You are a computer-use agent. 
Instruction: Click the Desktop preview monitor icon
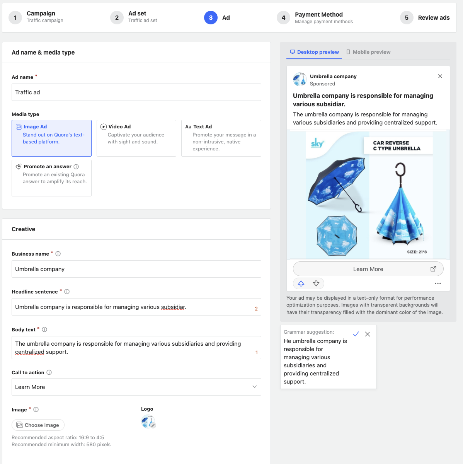293,52
